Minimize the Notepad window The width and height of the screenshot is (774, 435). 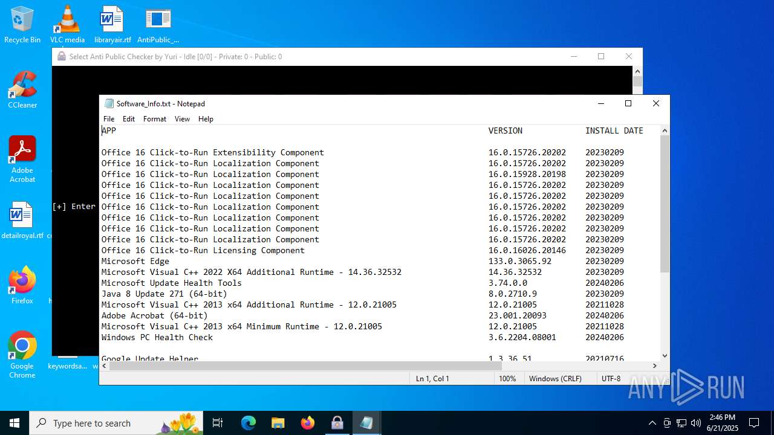(601, 103)
